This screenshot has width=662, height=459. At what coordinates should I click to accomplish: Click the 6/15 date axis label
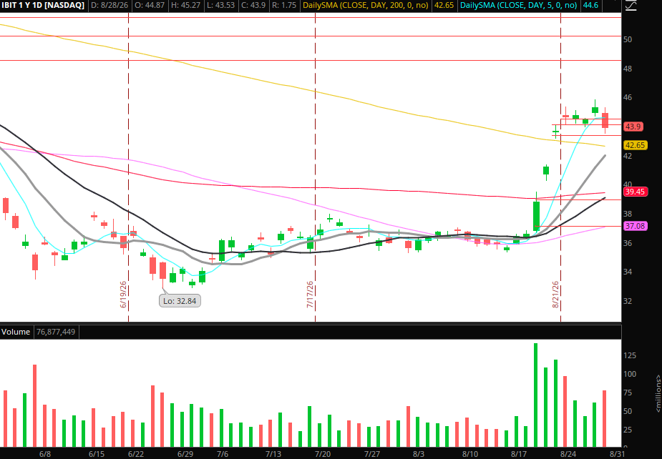coord(97,454)
